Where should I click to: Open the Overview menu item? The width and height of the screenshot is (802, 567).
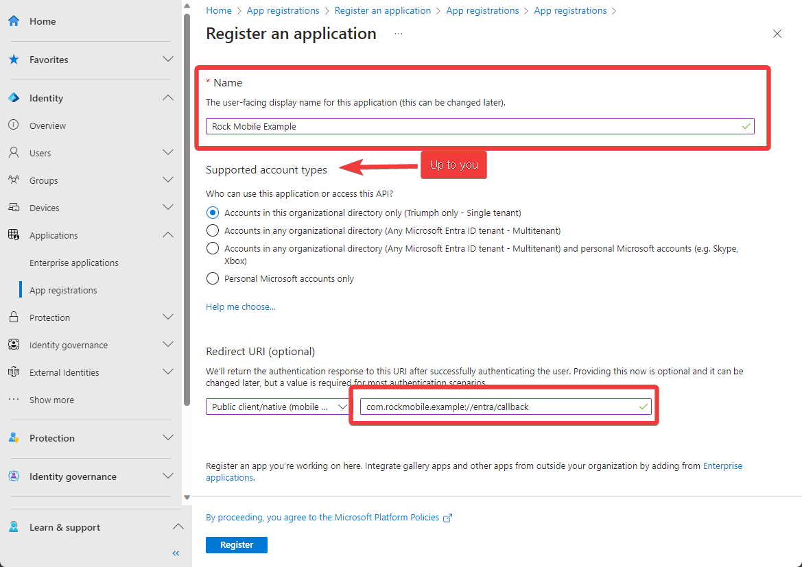pos(47,125)
